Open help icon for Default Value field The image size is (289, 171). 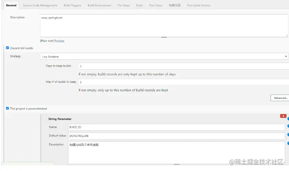(x=288, y=135)
